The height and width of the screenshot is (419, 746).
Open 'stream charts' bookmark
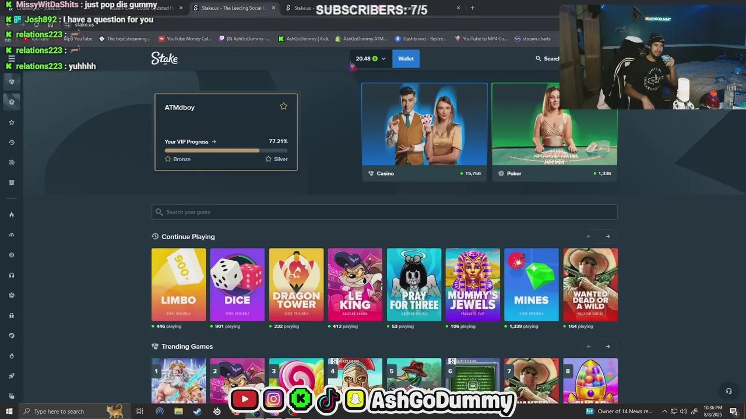533,39
